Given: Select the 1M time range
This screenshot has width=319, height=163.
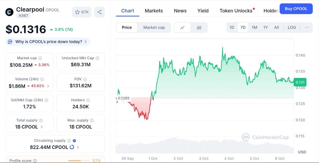Looking at the screenshot, I should click(254, 27).
